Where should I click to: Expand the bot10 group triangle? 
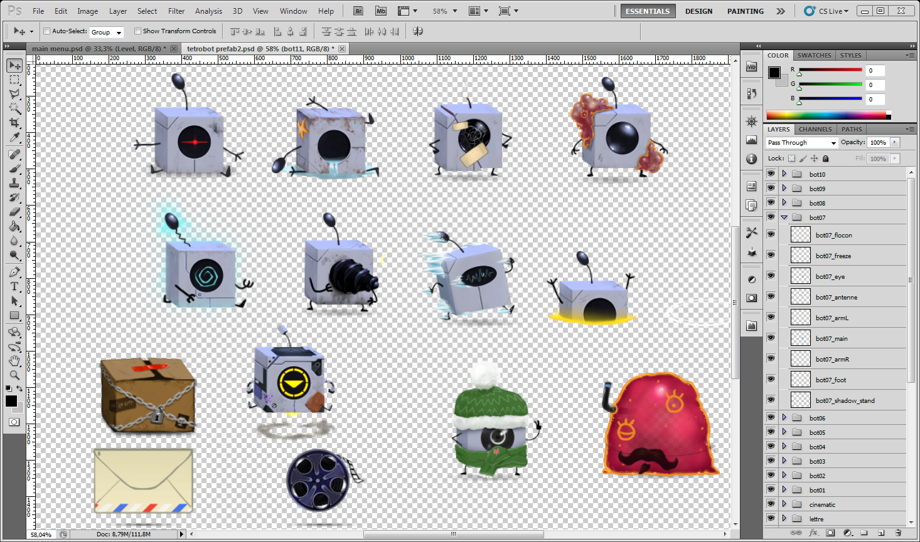(x=784, y=174)
